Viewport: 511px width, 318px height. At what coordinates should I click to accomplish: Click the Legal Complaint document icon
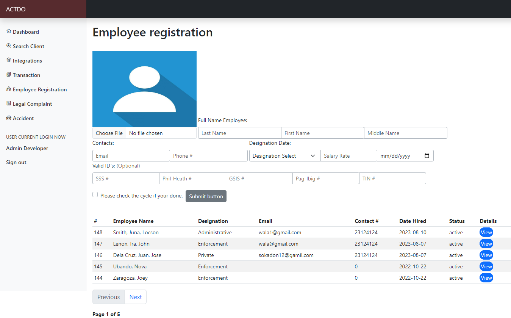coord(9,103)
